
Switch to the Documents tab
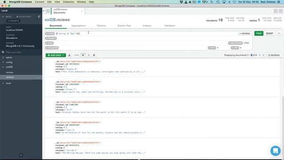[56, 26]
